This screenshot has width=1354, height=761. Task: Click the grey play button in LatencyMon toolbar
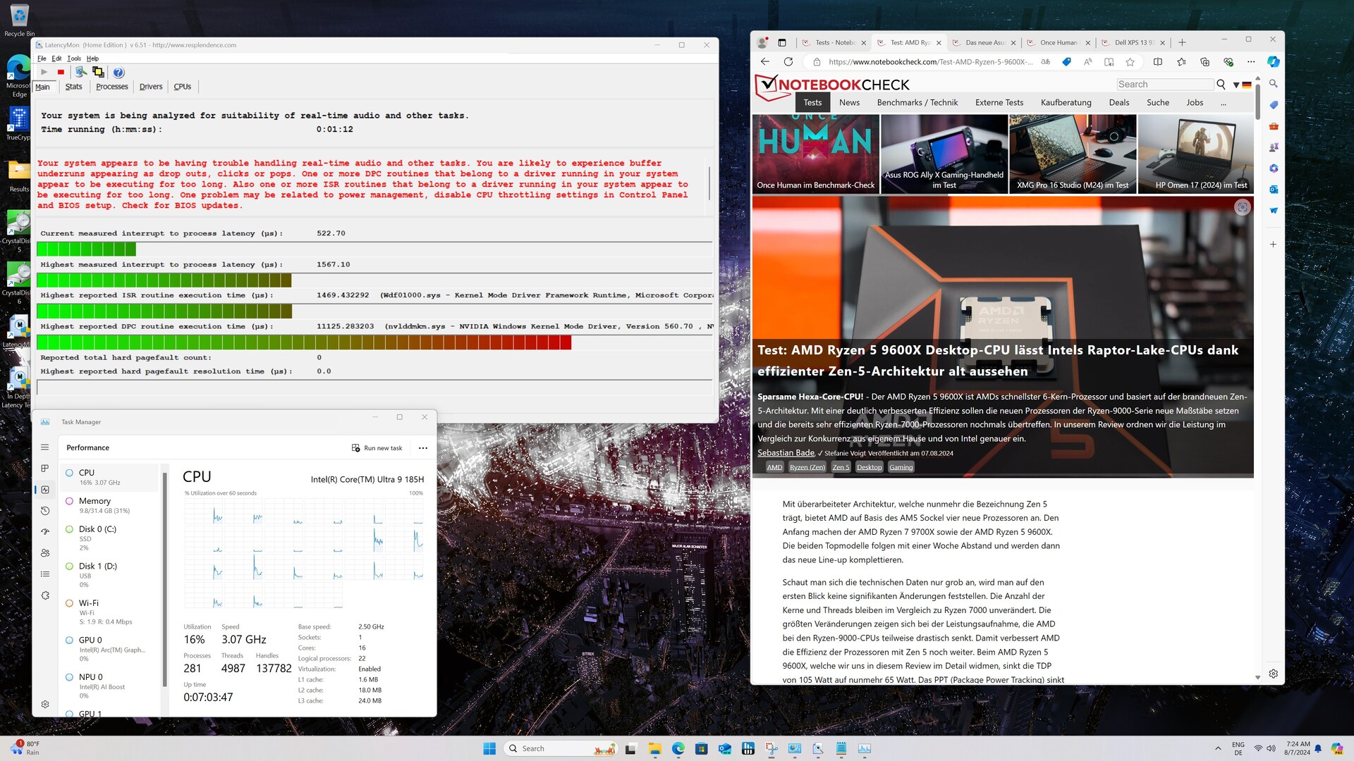(44, 72)
